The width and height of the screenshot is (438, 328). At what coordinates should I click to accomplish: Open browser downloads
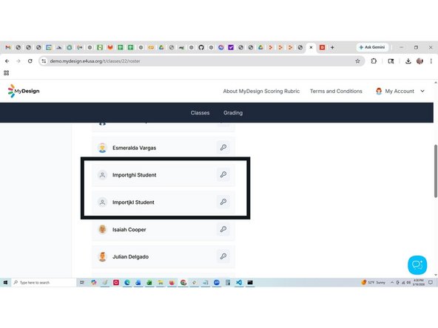408,61
